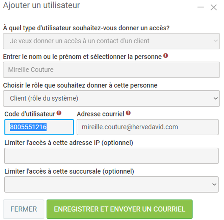Viewport: 224px width, 220px height.
Task: Click the IP address restriction field
Action: click(111, 156)
